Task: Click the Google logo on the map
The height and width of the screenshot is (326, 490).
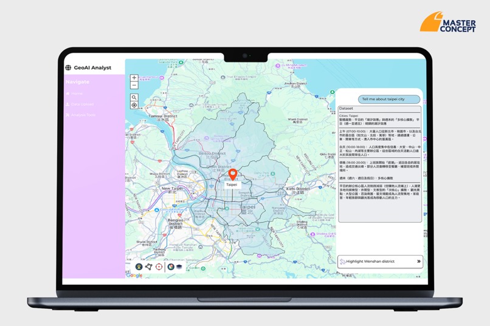Action: click(x=134, y=275)
